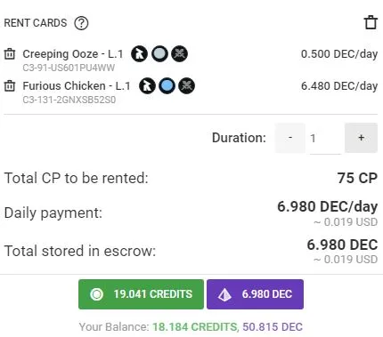Open the help icon beside RENT CARDS
Screen dimensions: 383x337
point(81,23)
